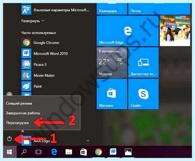
Task: Open the colorful photo tile
Action: (x=175, y=31)
